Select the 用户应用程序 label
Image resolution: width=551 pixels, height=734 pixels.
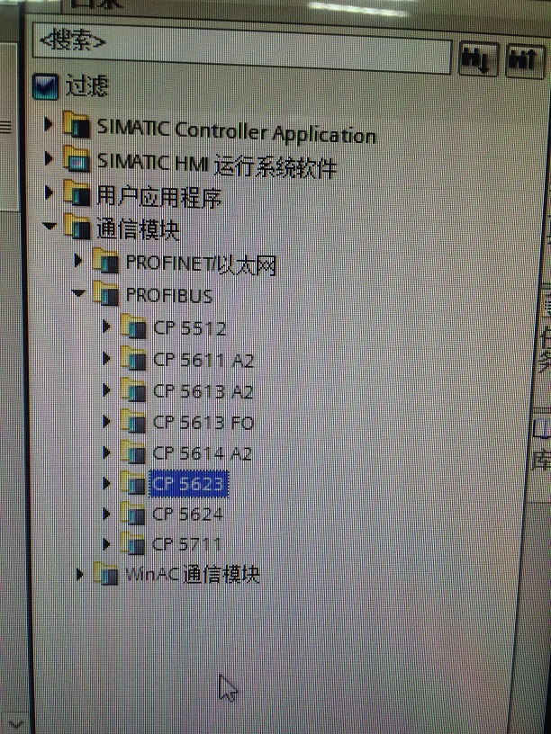point(158,196)
